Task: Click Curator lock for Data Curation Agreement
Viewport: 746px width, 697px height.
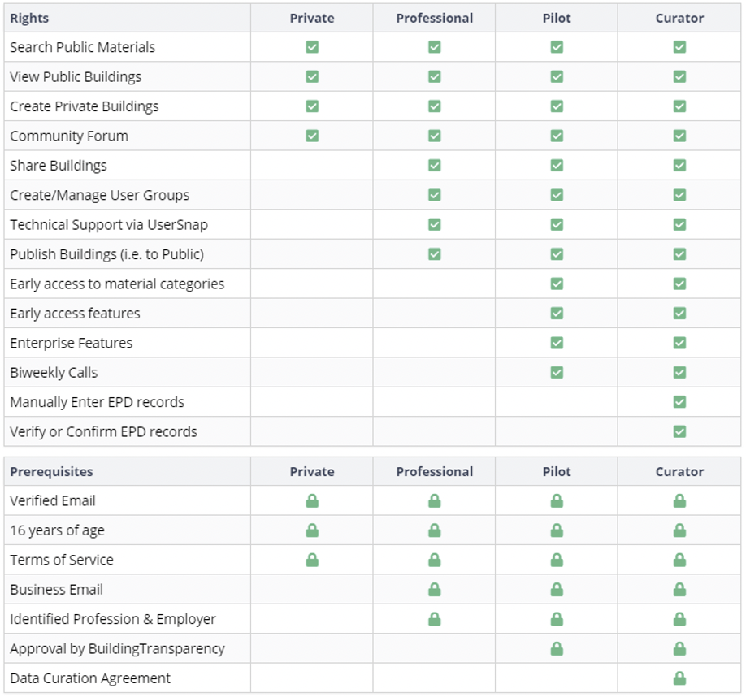Action: tap(679, 678)
